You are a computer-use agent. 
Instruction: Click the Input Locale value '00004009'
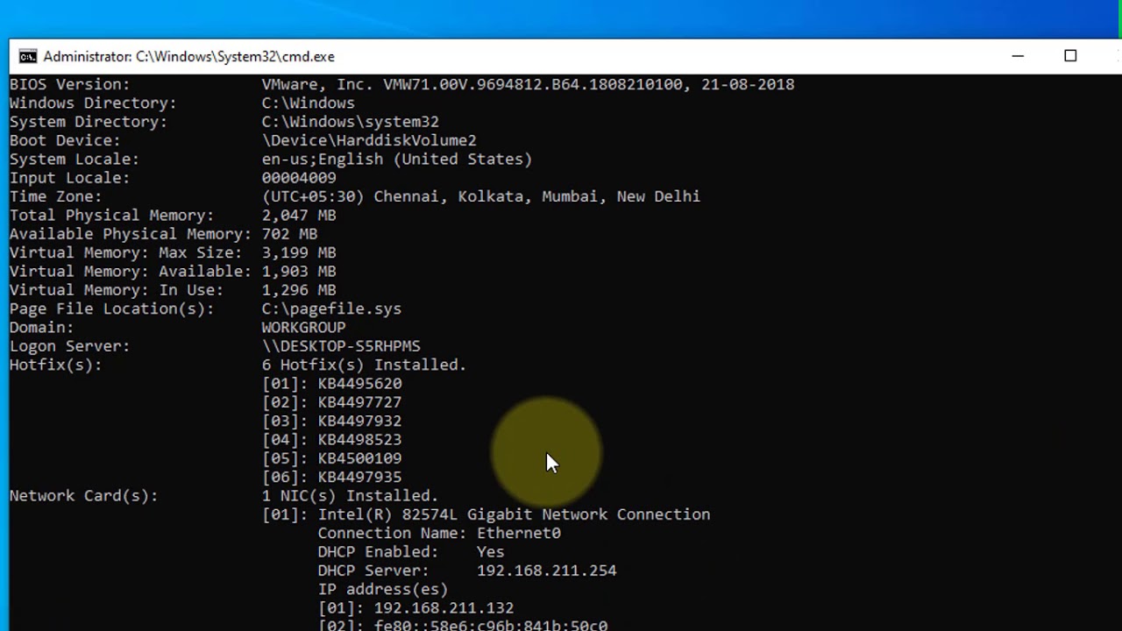[x=298, y=178]
